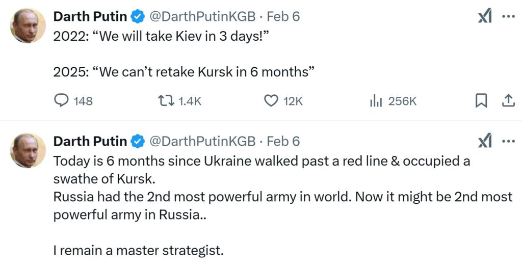View analytics showing 256K views
522x269 pixels.
coord(376,101)
